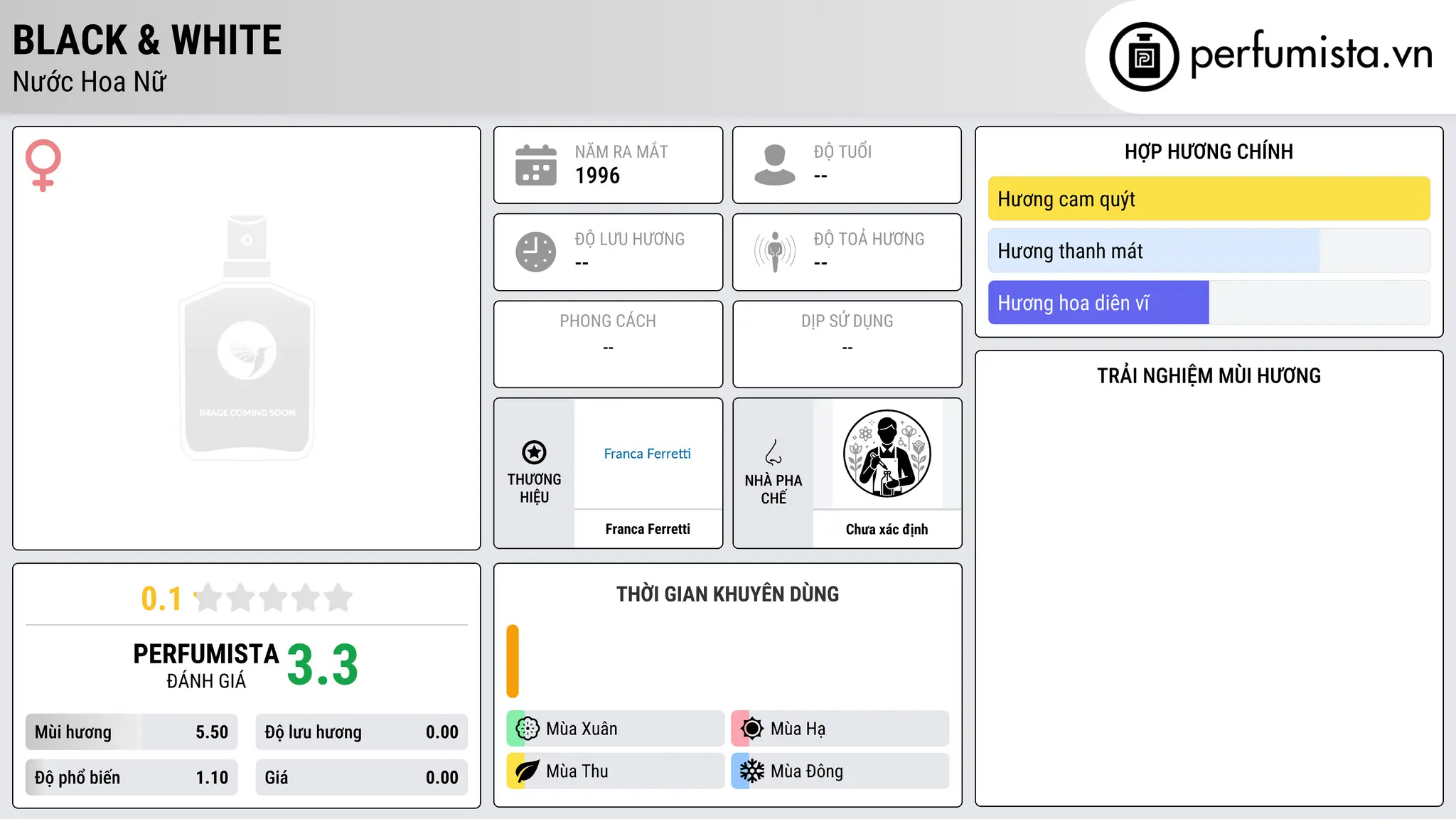
Task: Open the Franca Ferretti brand link
Action: tap(647, 454)
